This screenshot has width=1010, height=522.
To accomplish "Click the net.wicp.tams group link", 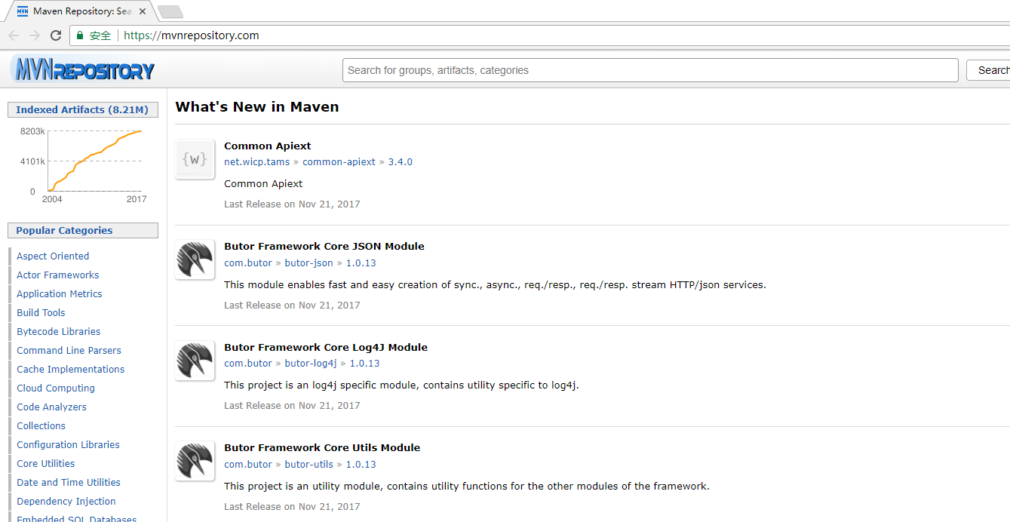I will [x=257, y=162].
